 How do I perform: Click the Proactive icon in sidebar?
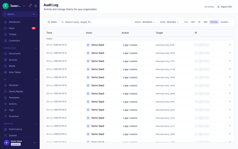point(6,116)
